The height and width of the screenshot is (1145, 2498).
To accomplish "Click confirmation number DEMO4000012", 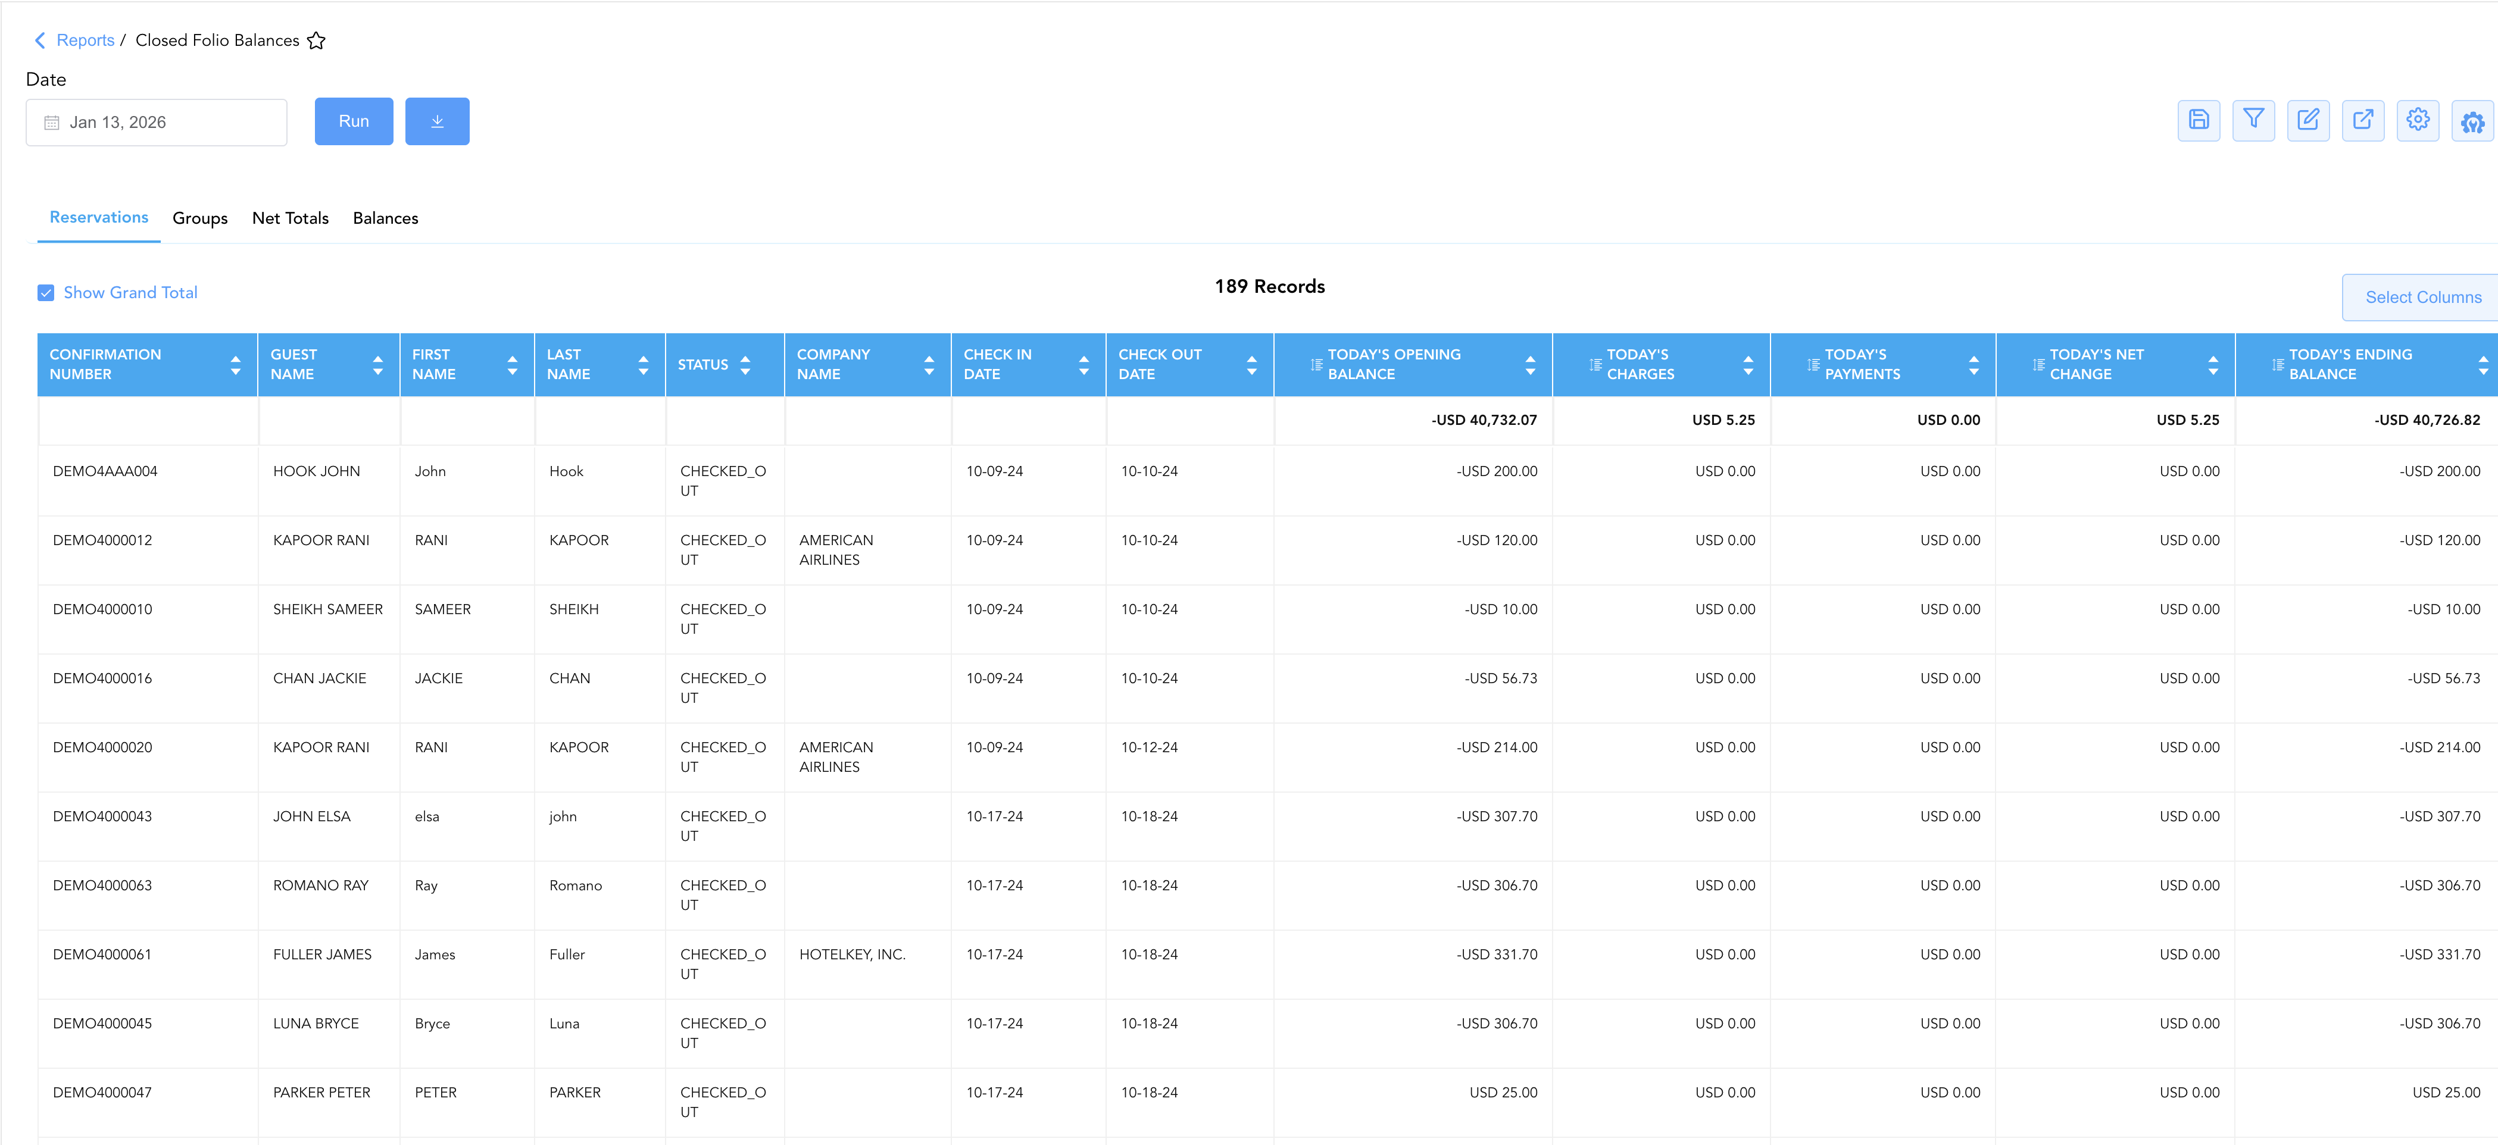I will click(102, 540).
